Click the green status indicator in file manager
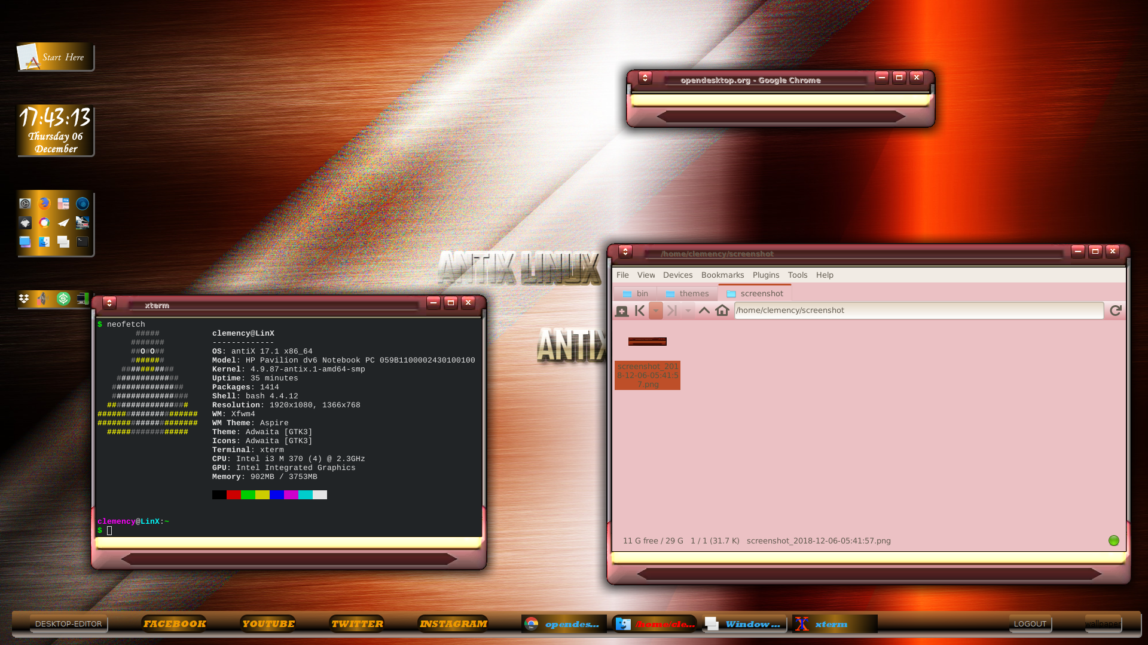 pyautogui.click(x=1114, y=540)
